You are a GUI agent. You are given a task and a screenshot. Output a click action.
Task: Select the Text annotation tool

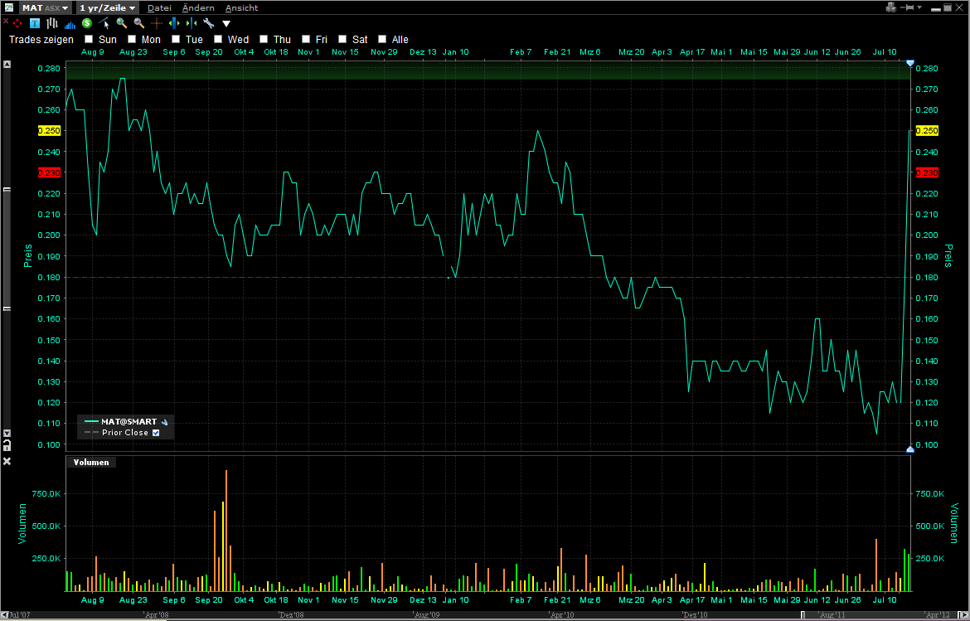click(x=34, y=23)
